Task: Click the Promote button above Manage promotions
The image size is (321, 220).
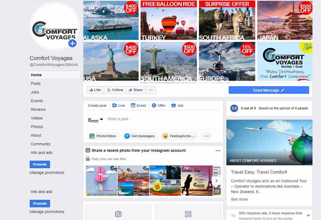Action: coord(40,164)
